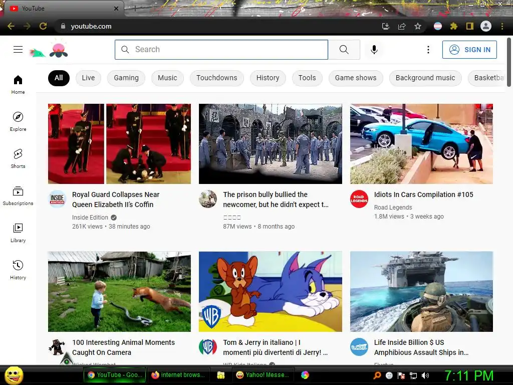The height and width of the screenshot is (385, 513).
Task: Click the SIGN IN button
Action: click(469, 50)
